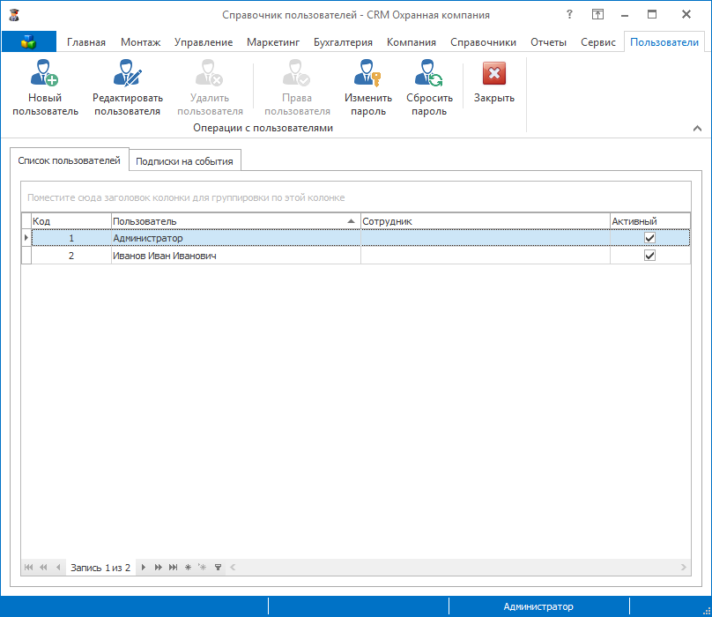This screenshot has height=617, width=712.
Task: Maximize the CRM window
Action: coord(652,14)
